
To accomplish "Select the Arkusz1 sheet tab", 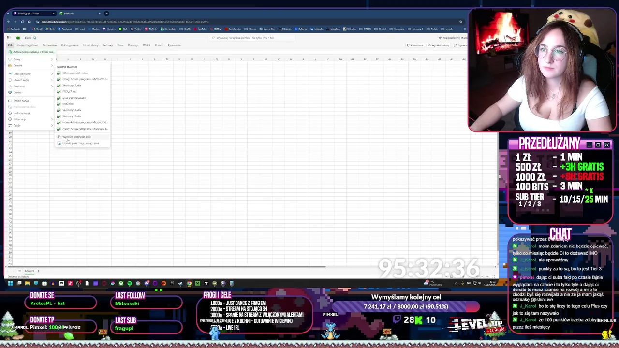I will pos(29,271).
